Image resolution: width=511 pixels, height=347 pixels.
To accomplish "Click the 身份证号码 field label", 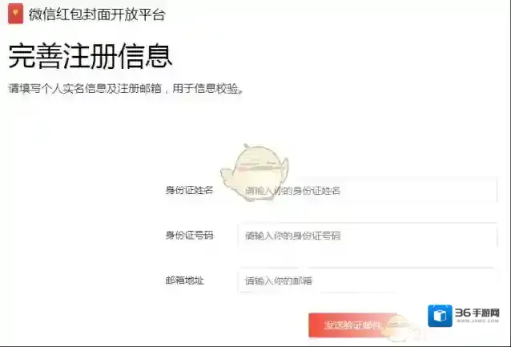I will point(189,235).
